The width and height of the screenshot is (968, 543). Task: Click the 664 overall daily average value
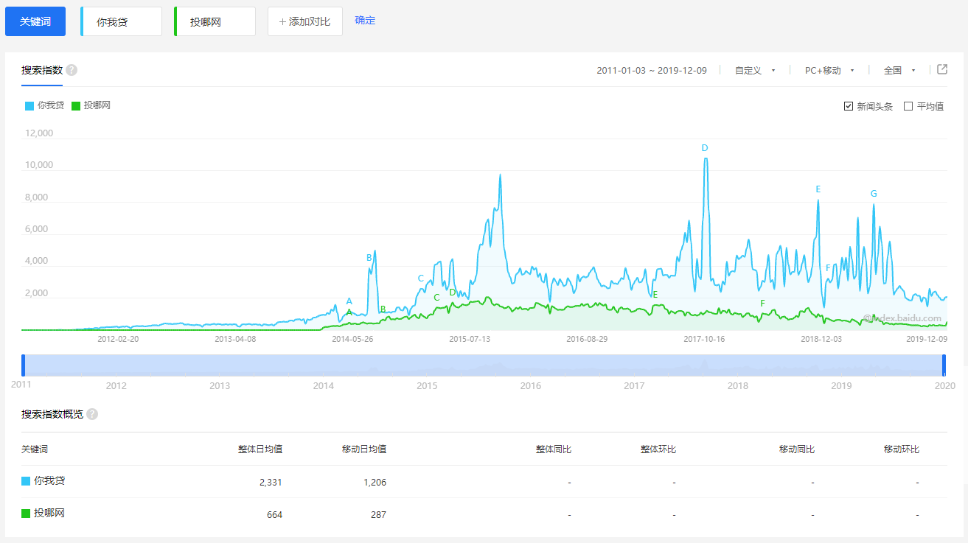(x=274, y=515)
